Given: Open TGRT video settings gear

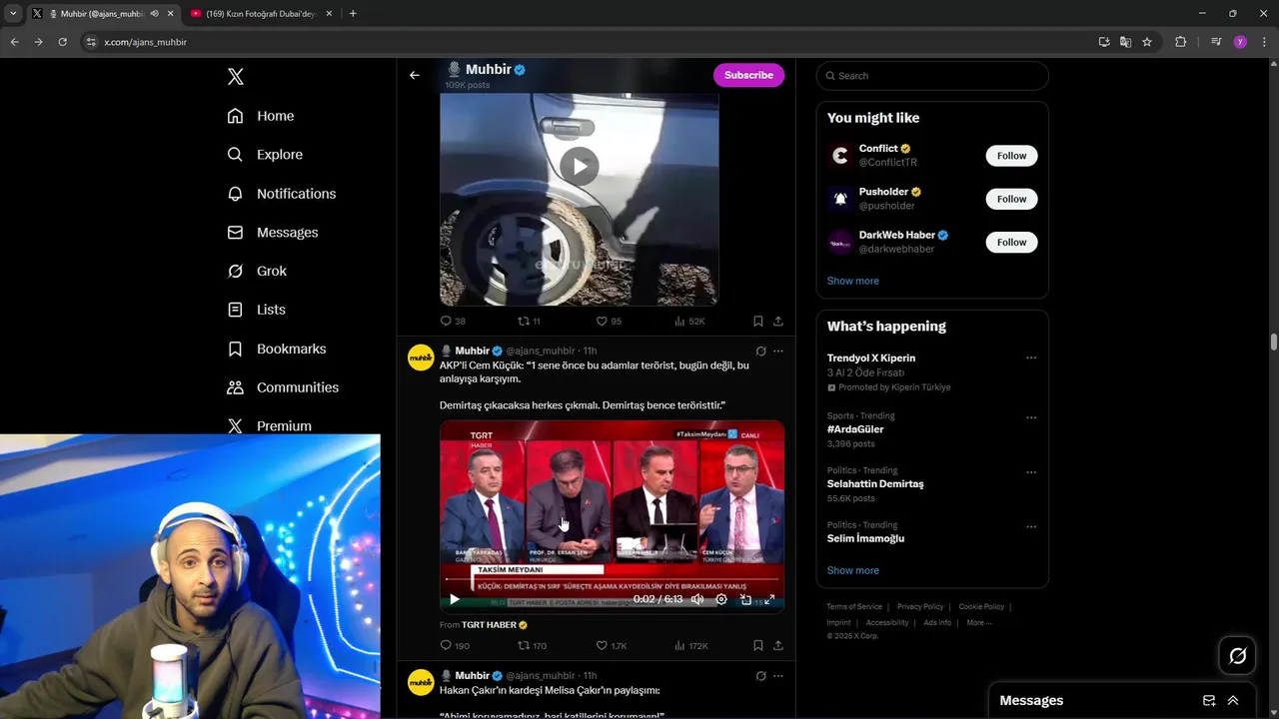Looking at the screenshot, I should (x=721, y=599).
